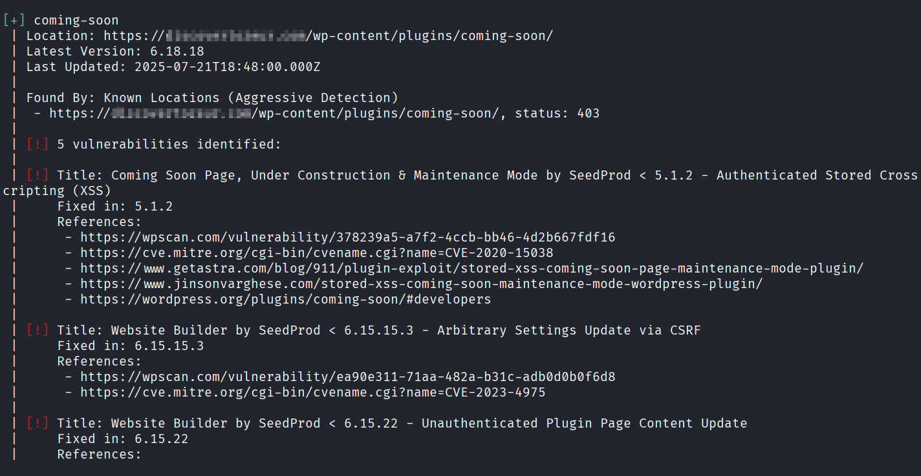The height and width of the screenshot is (476, 921).
Task: Open the CVE-2023-4975 mitre link
Action: [x=312, y=393]
